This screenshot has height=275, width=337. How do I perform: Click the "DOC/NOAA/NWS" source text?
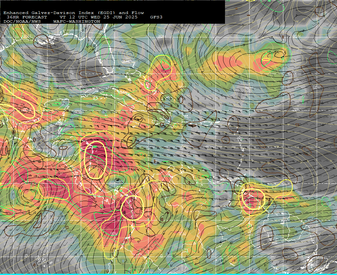click(22, 22)
